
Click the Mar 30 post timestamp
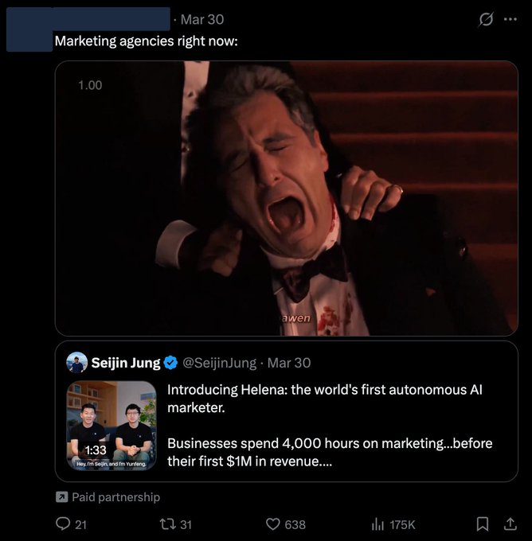click(x=202, y=20)
